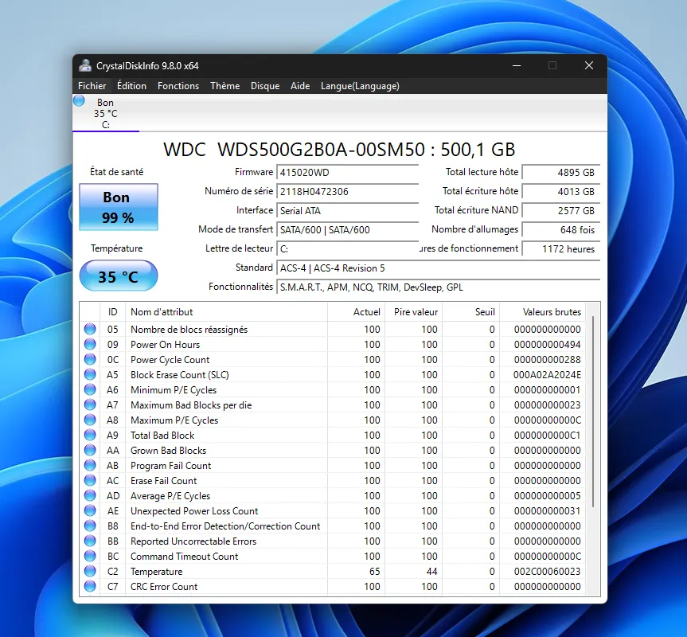Open the Édition menu

(x=131, y=86)
